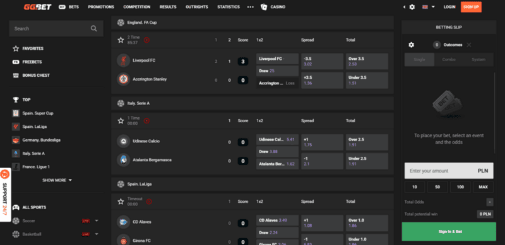The width and height of the screenshot is (505, 245).
Task: Open Competition in top navigation
Action: 137,7
